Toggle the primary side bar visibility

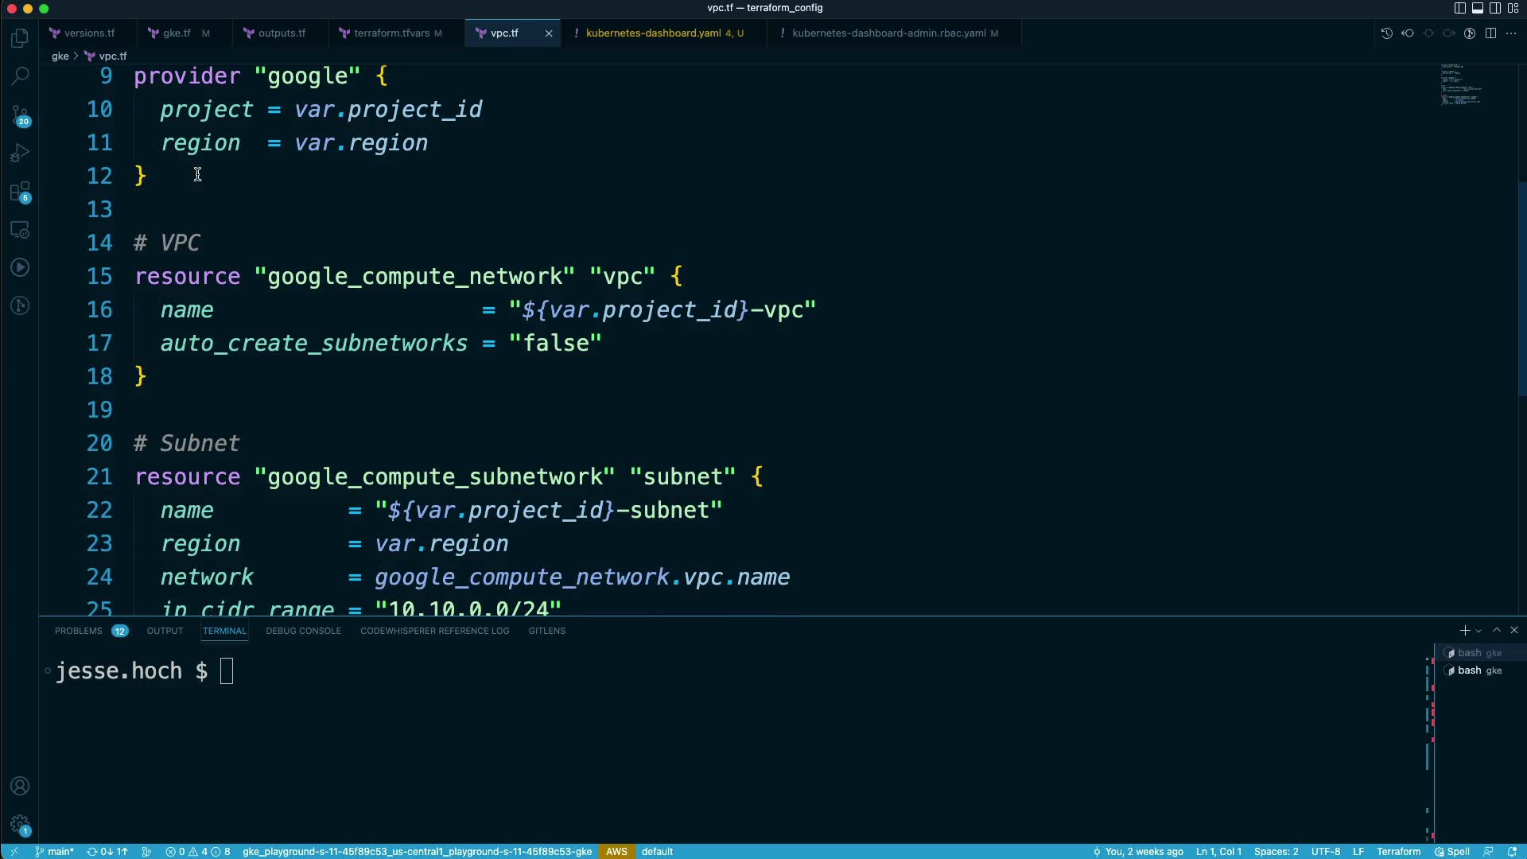click(x=1459, y=8)
